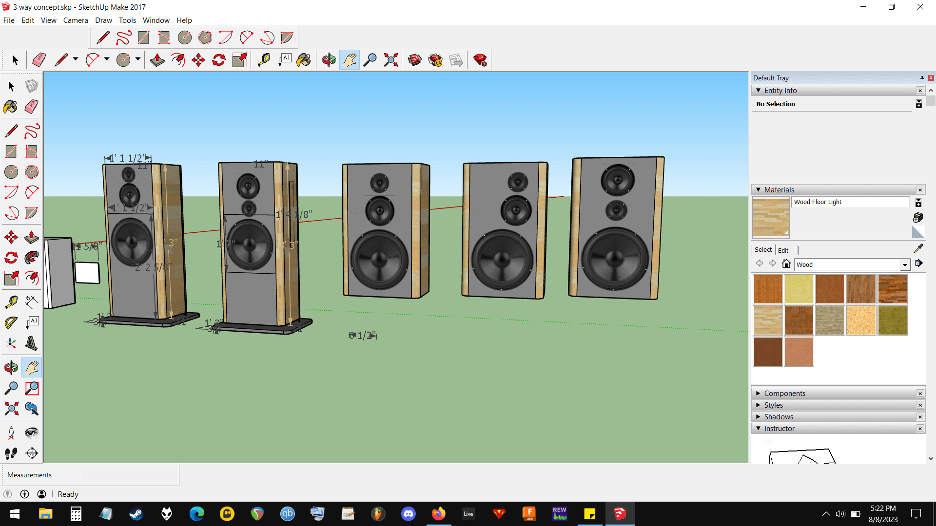Pick the yellow wood material swatch
Viewport: 936px width, 526px height.
799,289
